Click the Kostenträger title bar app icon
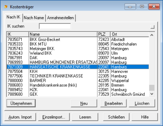163x126 pixels. (6, 7)
